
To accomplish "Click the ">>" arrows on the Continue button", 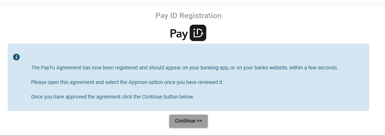I will 199,121.
